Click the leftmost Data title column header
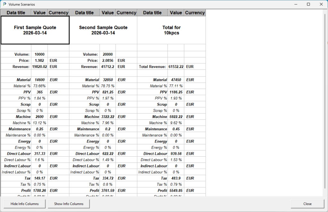Viewport: 328px width, 212px height. tap(16, 13)
